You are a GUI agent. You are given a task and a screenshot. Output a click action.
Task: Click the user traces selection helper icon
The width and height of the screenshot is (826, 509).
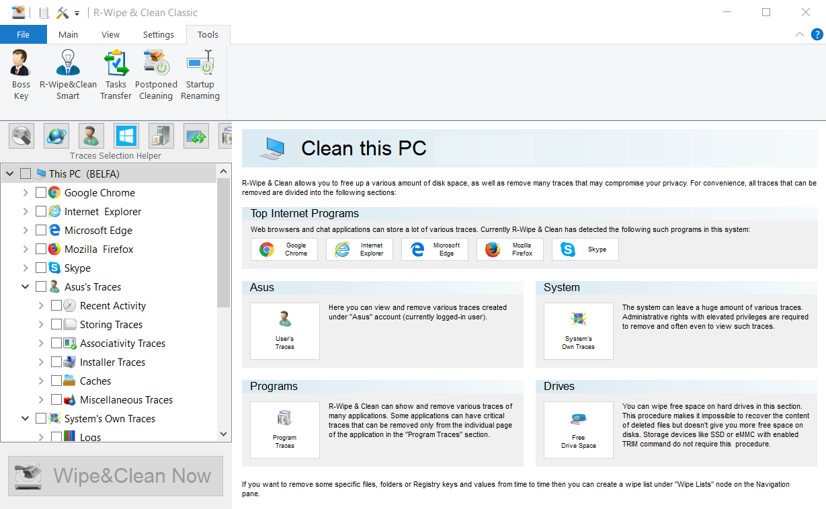click(x=91, y=136)
